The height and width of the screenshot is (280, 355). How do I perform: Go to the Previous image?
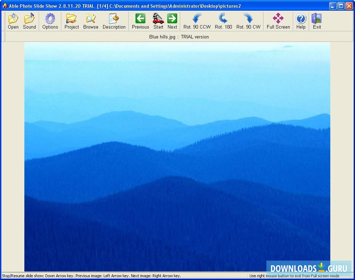(140, 20)
